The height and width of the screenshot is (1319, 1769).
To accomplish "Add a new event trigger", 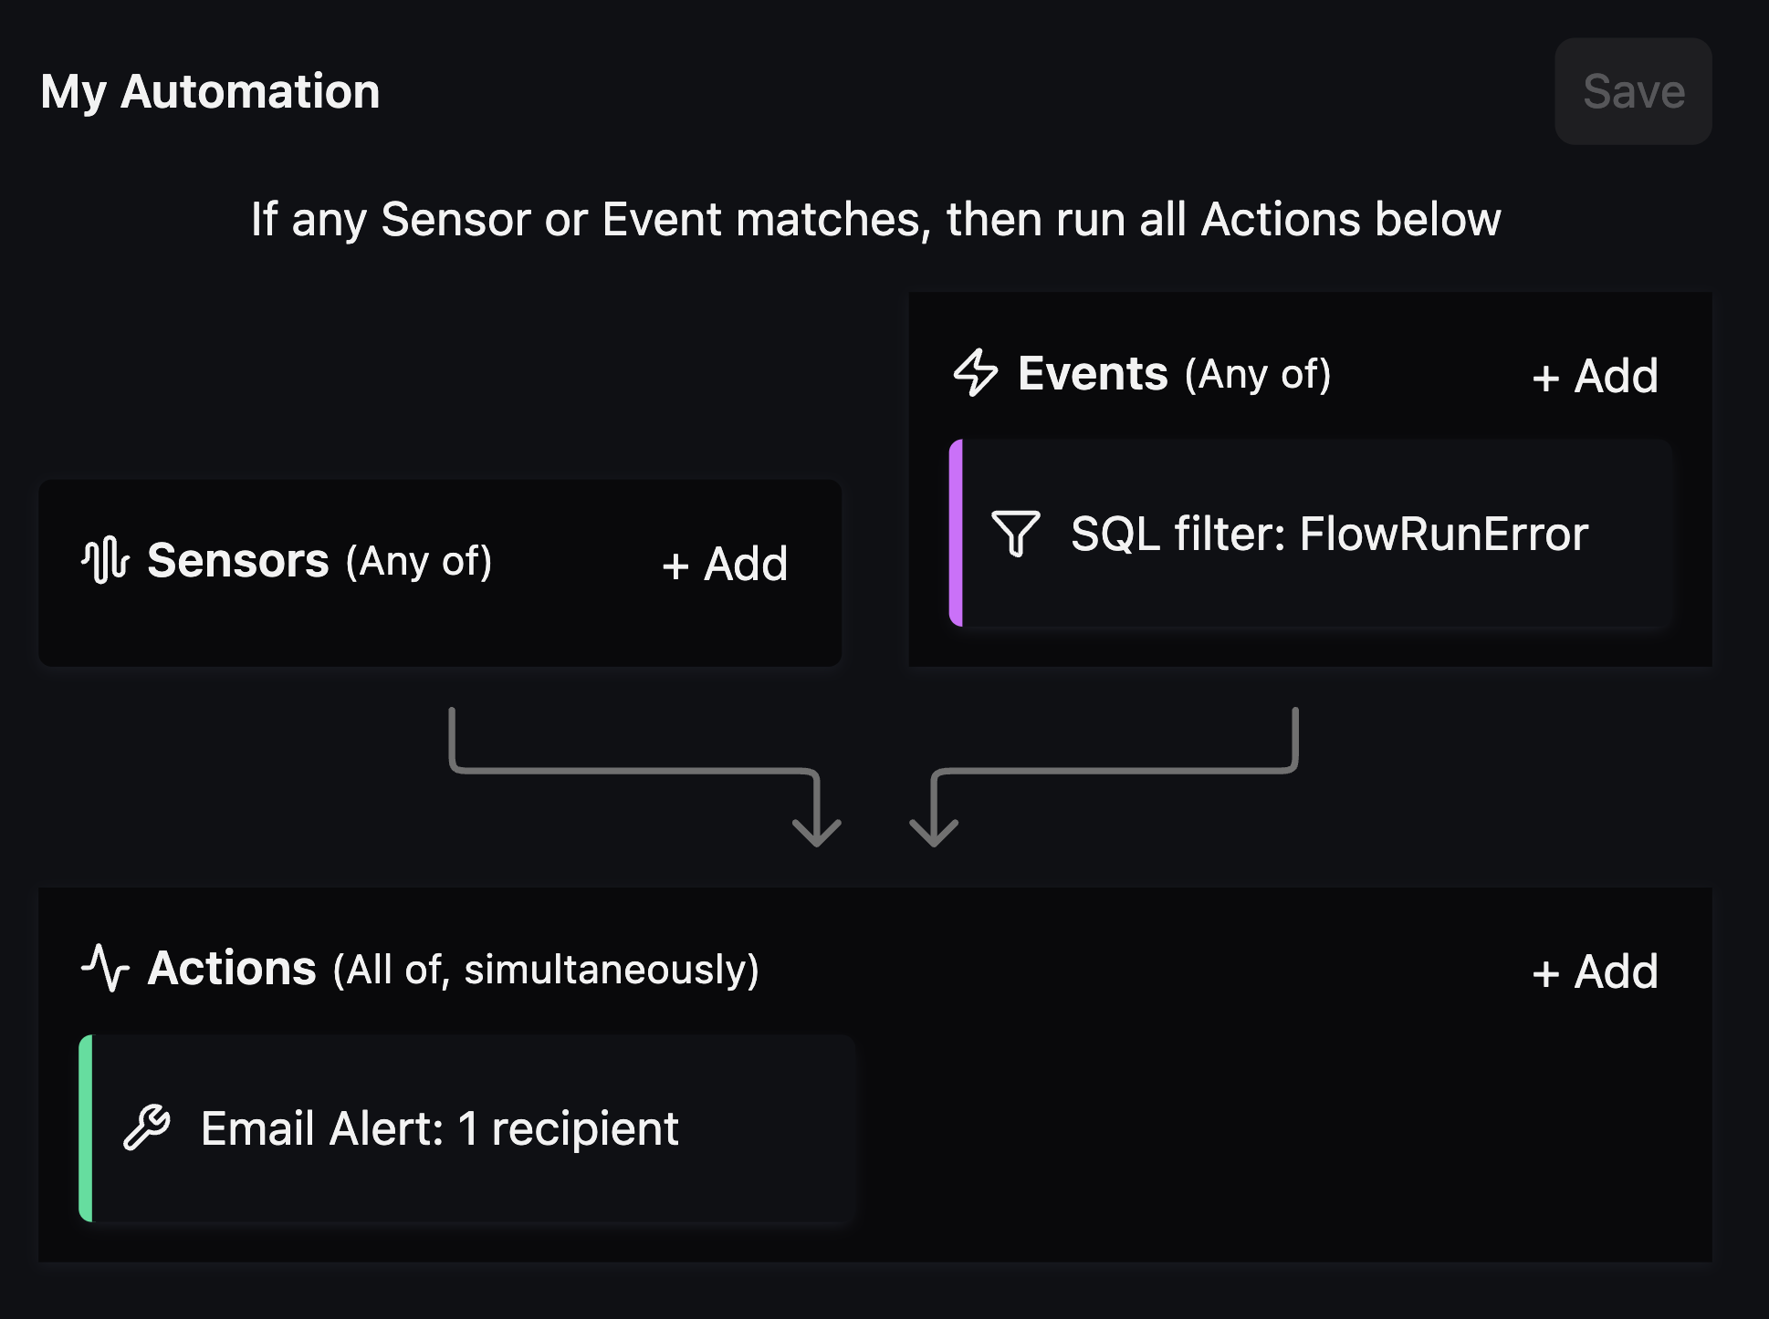I will tap(1595, 376).
